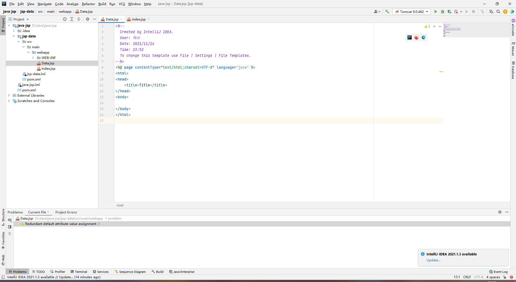The image size is (516, 282).
Task: Open Project panel settings gear
Action: [88, 19]
